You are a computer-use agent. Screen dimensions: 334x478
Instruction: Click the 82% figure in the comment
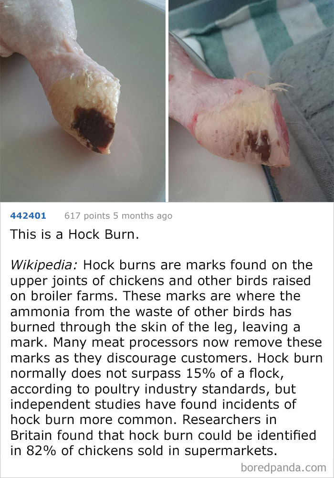coord(42,451)
